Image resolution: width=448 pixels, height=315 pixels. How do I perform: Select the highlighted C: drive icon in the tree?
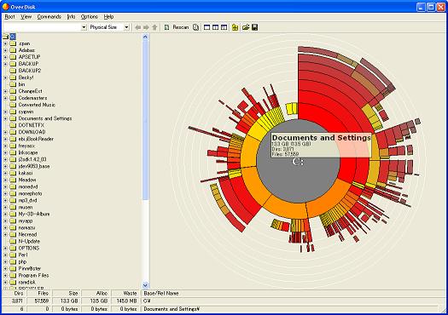coord(13,37)
